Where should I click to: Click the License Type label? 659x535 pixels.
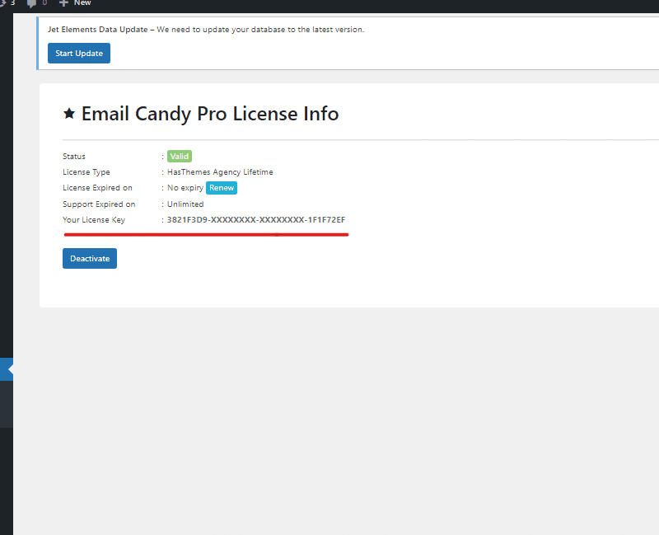pyautogui.click(x=86, y=172)
